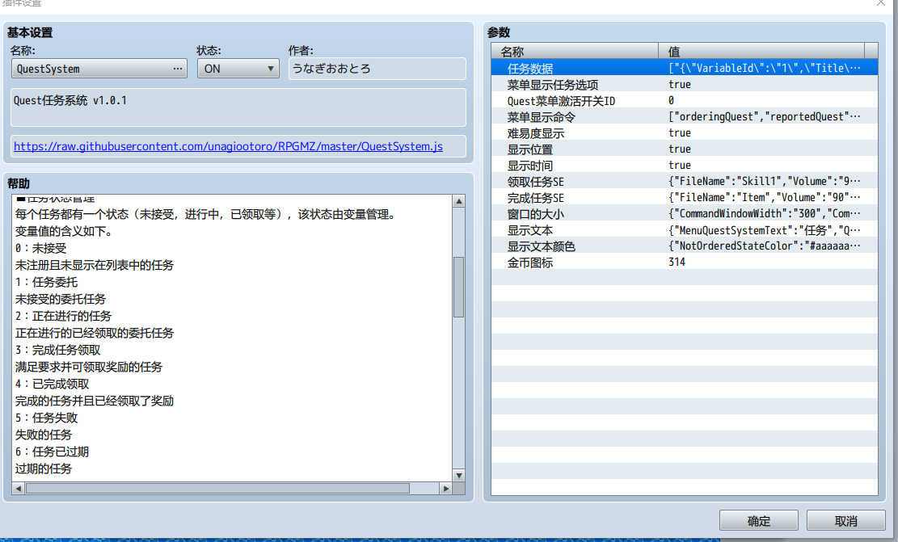
Task: Select the 完成任务SE parameter
Action: click(x=685, y=197)
